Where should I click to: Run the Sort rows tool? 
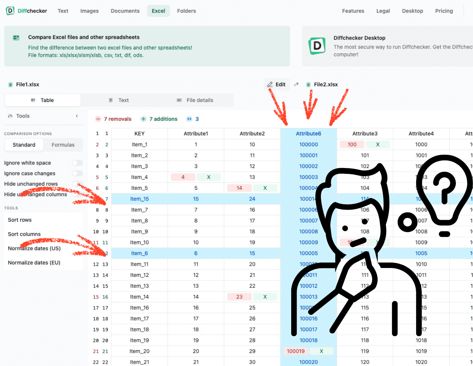click(x=19, y=220)
